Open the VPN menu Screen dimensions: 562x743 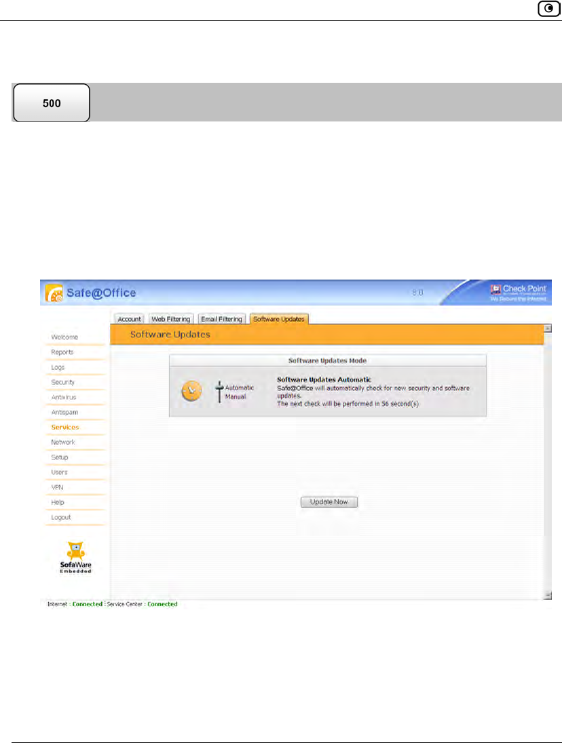(57, 487)
